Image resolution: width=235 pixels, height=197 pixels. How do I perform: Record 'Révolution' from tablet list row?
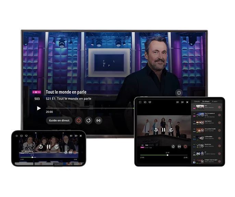(x=219, y=146)
